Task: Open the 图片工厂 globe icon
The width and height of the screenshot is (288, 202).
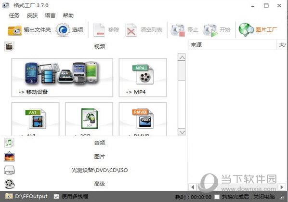Action: pos(246,29)
